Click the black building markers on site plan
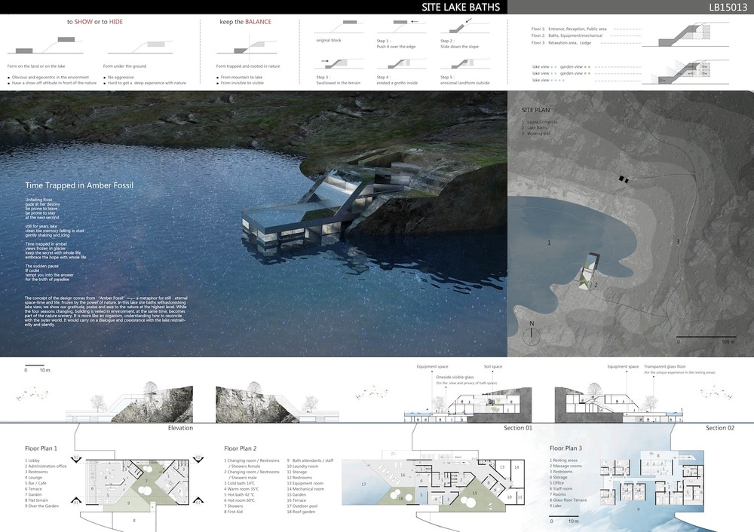Screen dimensions: 754x532 coord(624,178)
